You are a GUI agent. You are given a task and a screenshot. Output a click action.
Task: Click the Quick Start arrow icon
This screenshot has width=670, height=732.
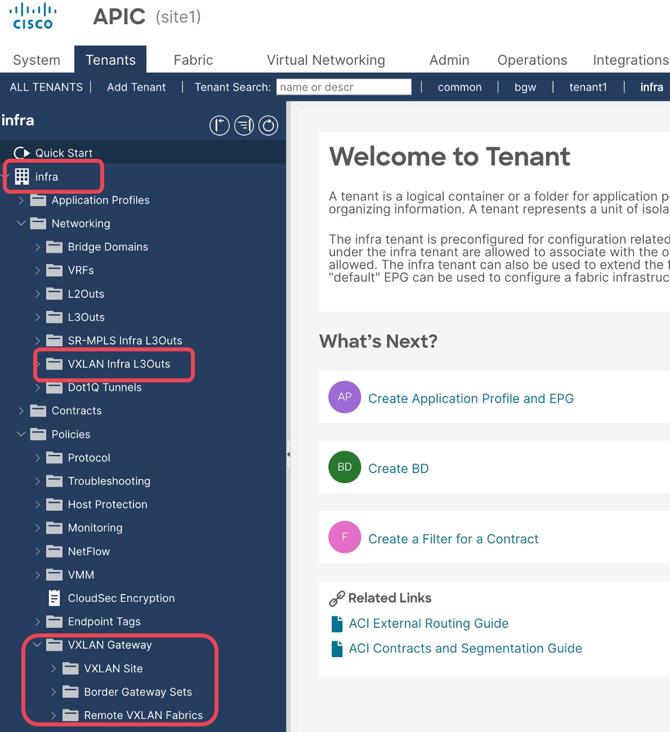tap(21, 153)
